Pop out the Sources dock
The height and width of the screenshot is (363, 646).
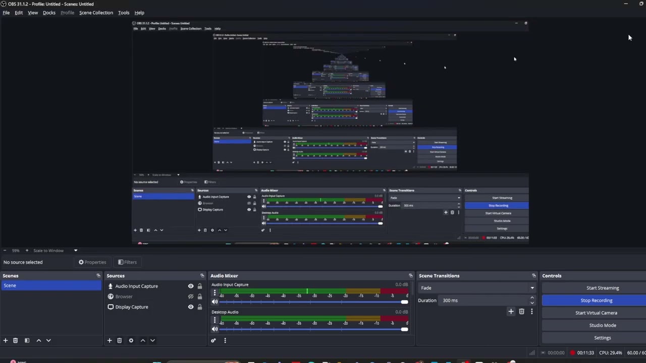click(x=202, y=276)
